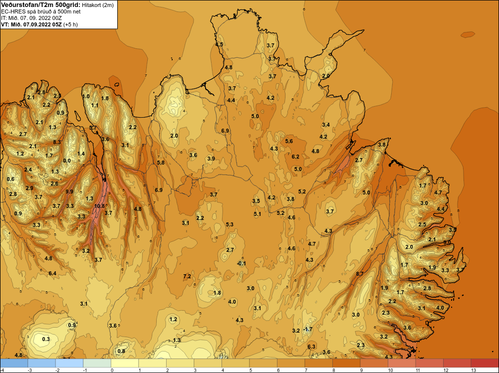This screenshot has height=373, width=499.
Task: Click the legend swatch between -1 and 0
Action: [x=97, y=363]
